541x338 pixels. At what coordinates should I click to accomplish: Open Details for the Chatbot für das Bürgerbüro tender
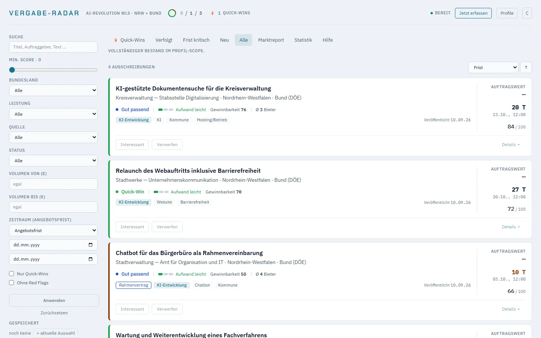click(x=511, y=309)
